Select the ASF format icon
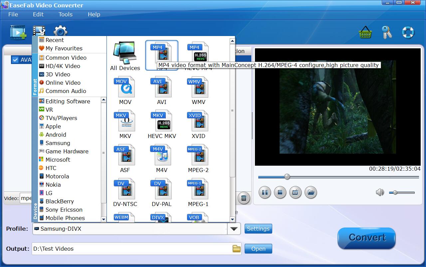 [125, 159]
